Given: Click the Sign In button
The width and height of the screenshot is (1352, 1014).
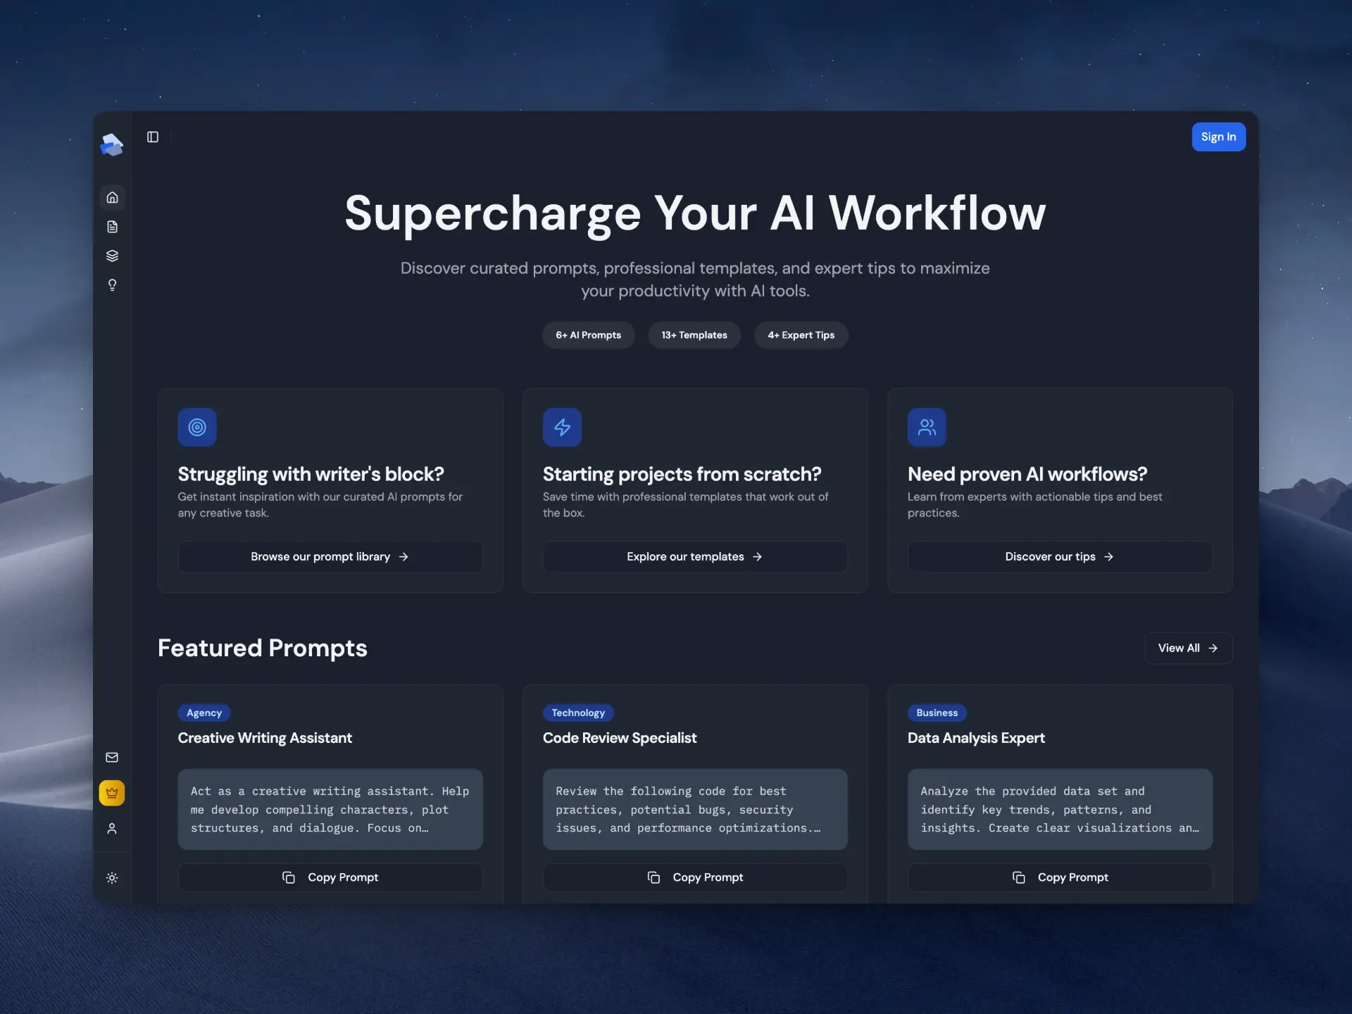Looking at the screenshot, I should click(1218, 137).
